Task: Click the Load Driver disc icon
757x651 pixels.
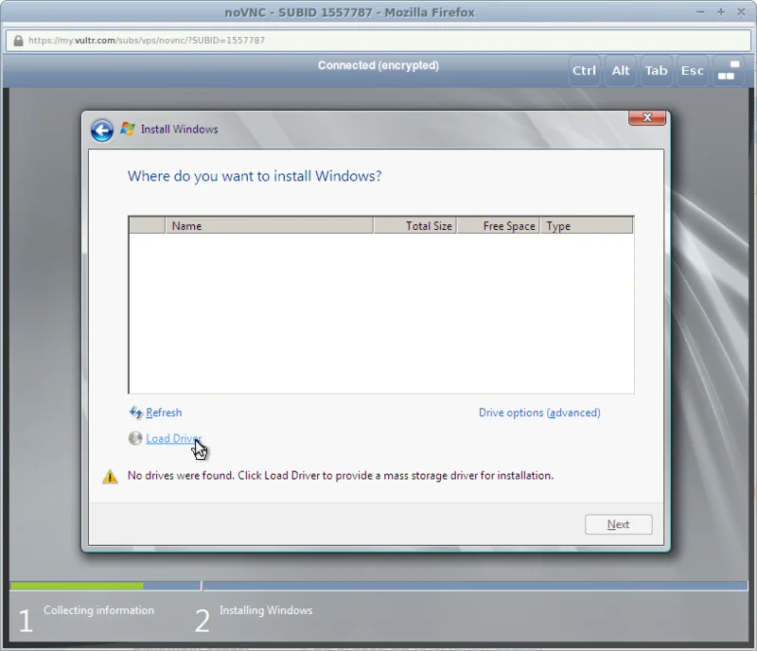Action: click(135, 438)
